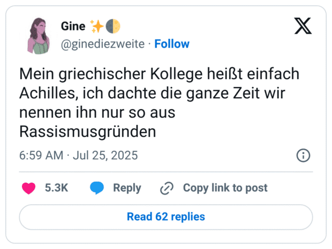Open the info circle icon
Image resolution: width=332 pixels, height=249 pixels.
[303, 155]
